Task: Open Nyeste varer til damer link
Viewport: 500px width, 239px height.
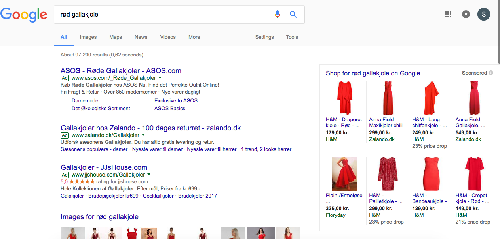Action: tap(158, 149)
